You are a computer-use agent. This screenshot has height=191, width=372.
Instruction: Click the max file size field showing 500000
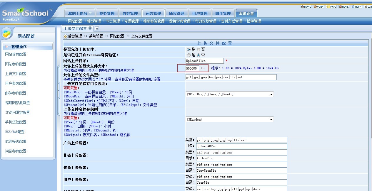[192, 68]
